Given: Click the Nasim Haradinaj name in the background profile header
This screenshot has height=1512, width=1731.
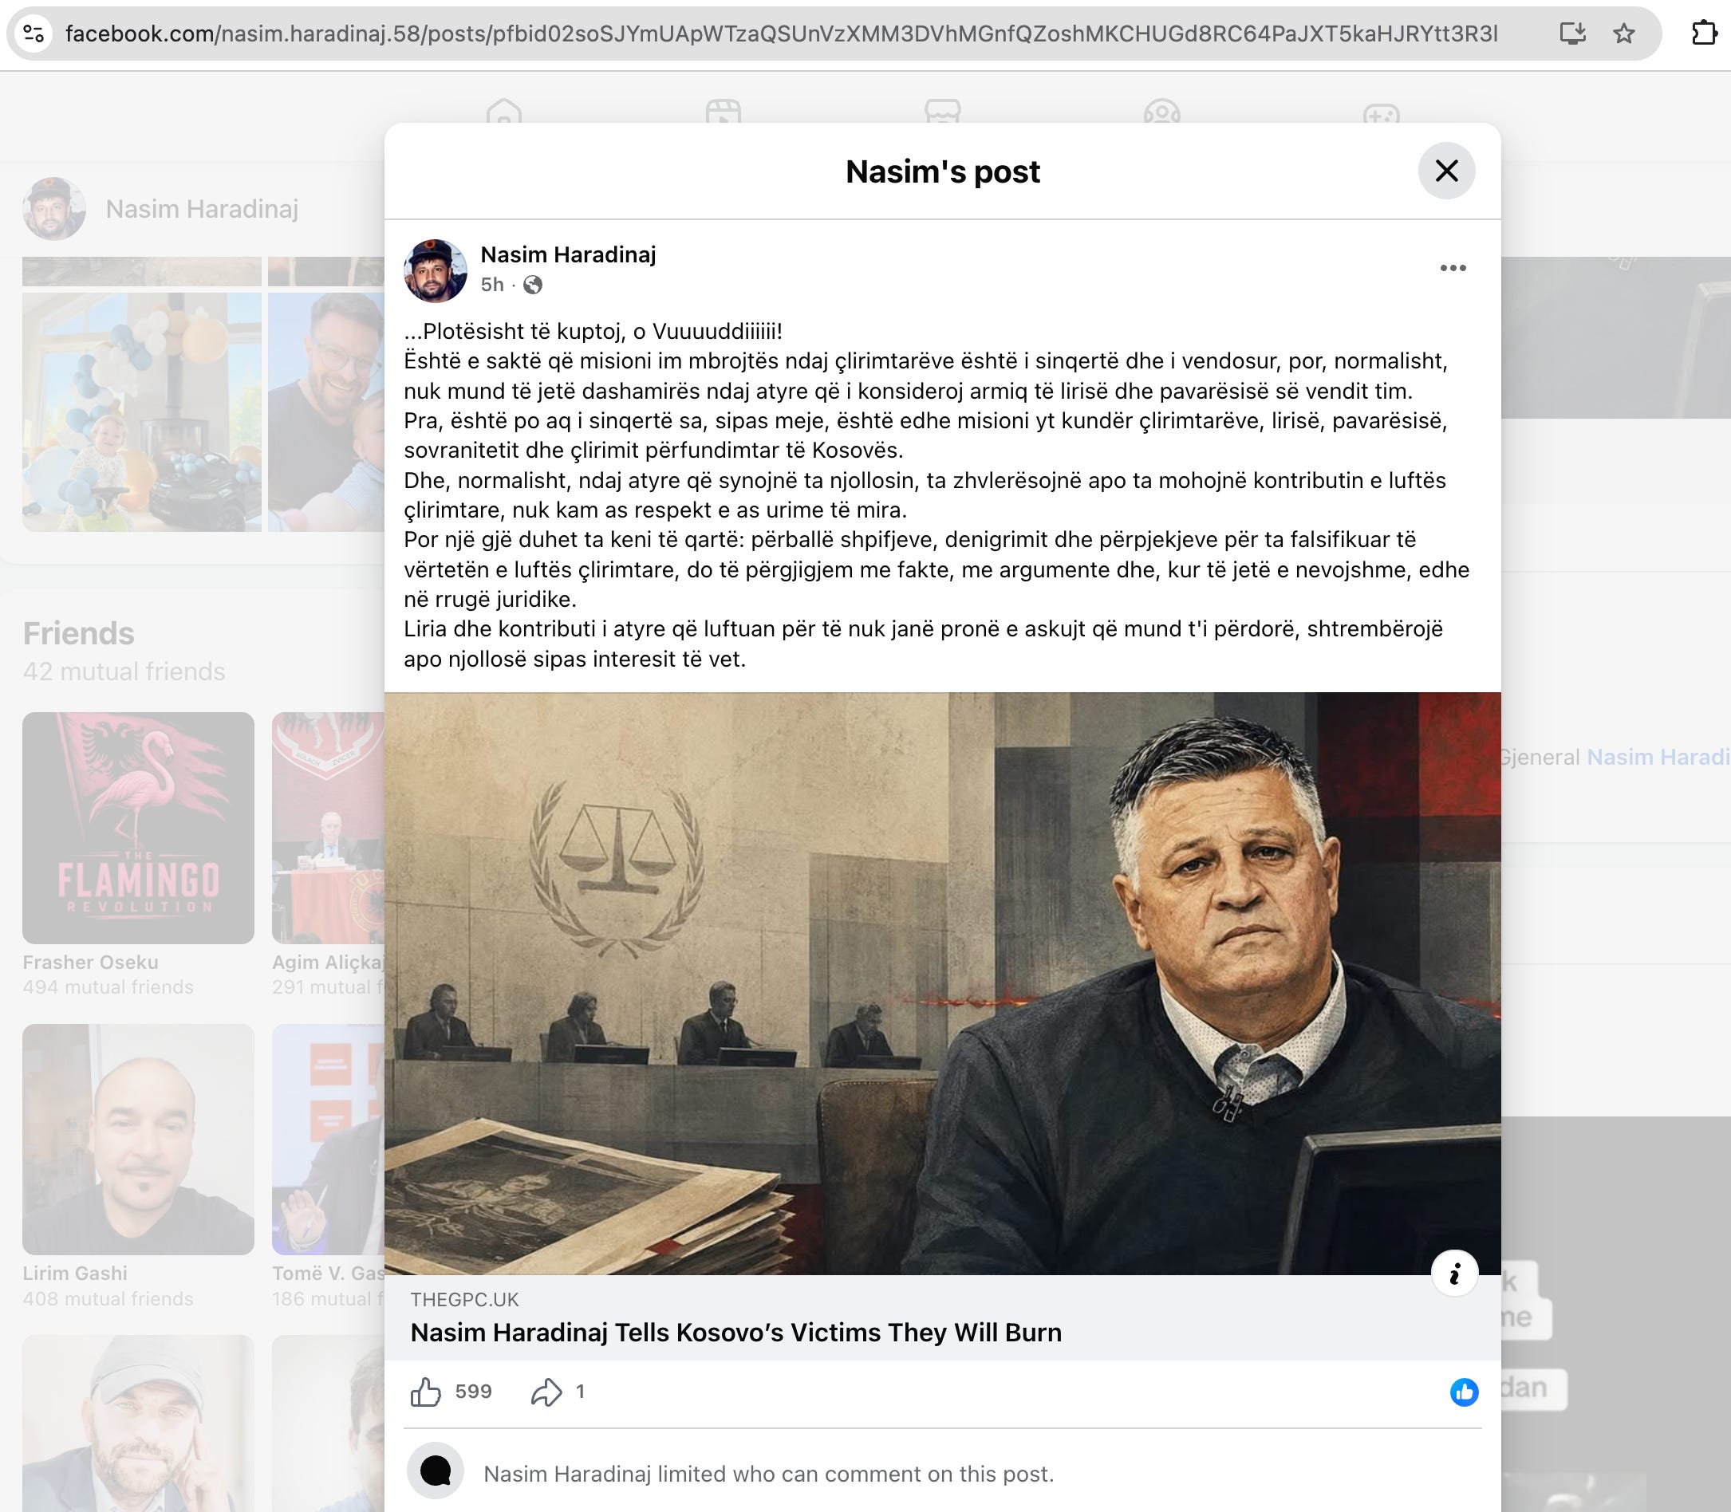Looking at the screenshot, I should coord(202,209).
